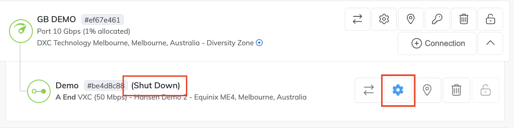Image resolution: width=514 pixels, height=128 pixels.
Task: Click the (Shut Down) status label
Action: tap(156, 86)
